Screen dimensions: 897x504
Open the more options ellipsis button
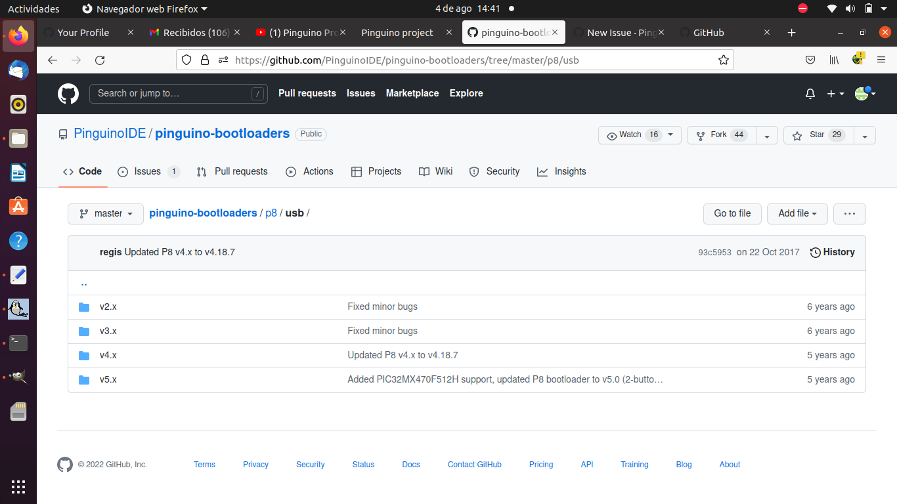[850, 214]
